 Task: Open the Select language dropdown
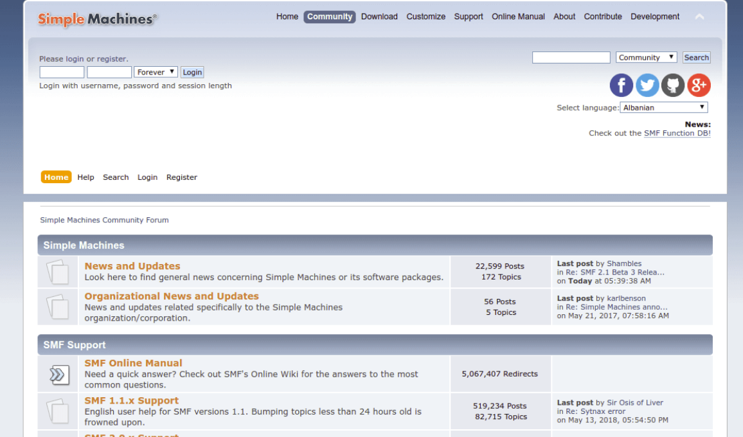tap(664, 107)
